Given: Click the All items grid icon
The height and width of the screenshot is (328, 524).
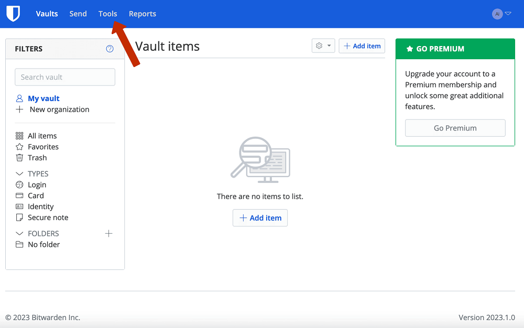Looking at the screenshot, I should (x=19, y=136).
